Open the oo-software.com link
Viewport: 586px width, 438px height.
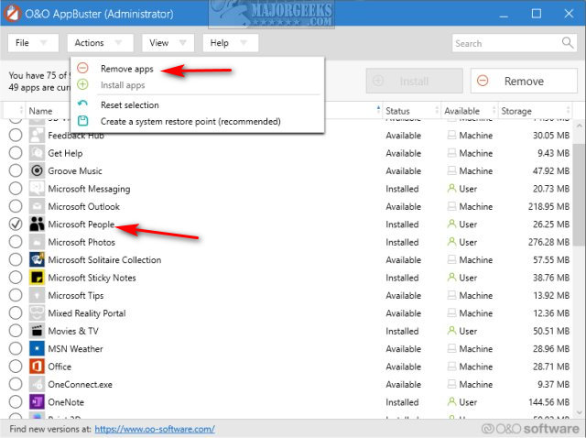[155, 429]
